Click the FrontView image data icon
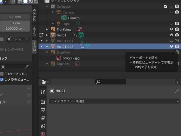This screenshot has height=136, width=181. click(x=80, y=29)
